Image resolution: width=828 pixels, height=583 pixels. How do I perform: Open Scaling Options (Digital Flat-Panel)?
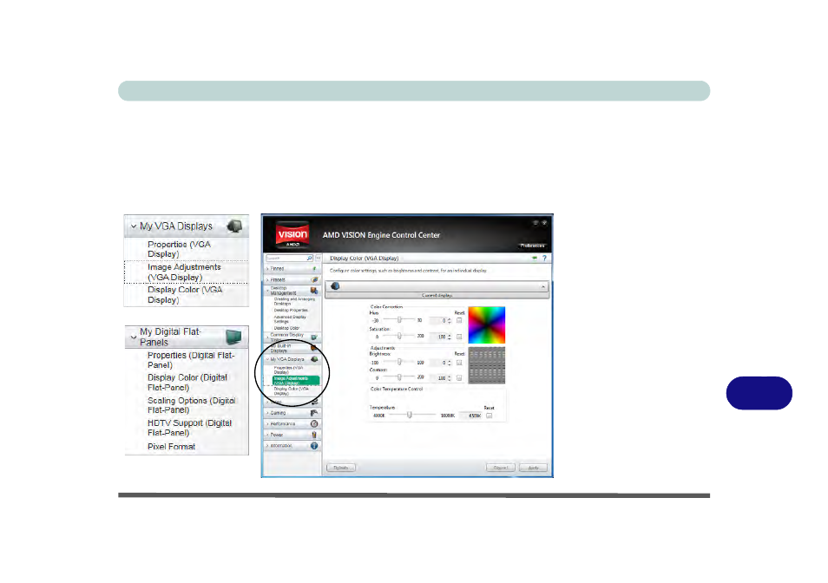[192, 405]
